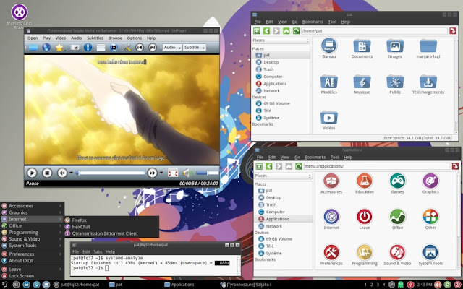Open Places dropdown in pat file manager
Image resolution: width=463 pixels, height=289 pixels.
280,40
